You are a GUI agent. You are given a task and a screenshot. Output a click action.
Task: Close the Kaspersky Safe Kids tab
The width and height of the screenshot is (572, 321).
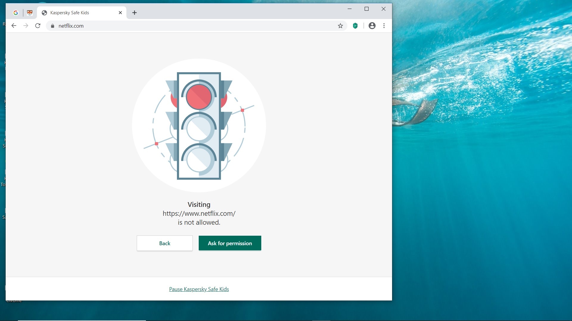tap(120, 12)
